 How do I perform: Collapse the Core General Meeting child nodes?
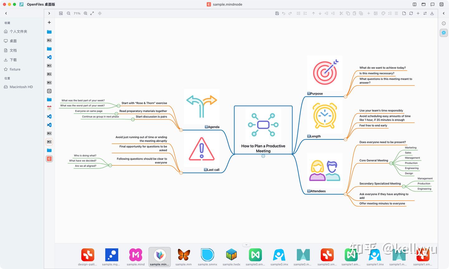tap(391, 163)
